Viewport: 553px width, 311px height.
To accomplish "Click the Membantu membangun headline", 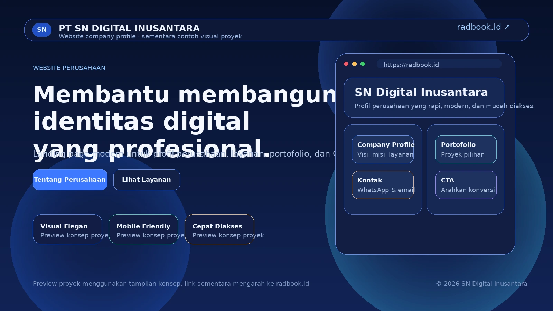I will tap(185, 121).
